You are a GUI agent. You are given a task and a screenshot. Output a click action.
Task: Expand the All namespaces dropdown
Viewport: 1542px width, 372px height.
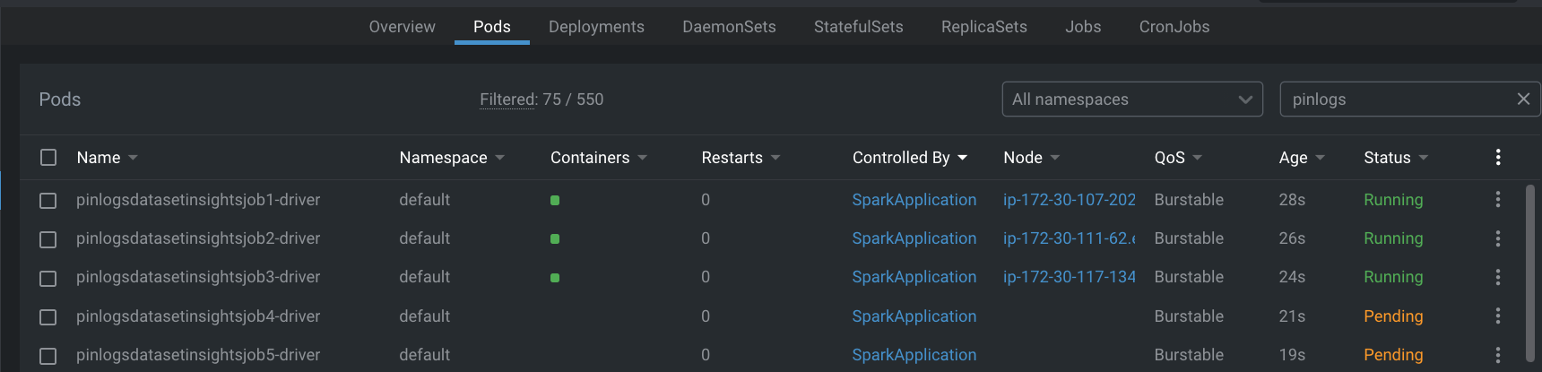click(1132, 99)
